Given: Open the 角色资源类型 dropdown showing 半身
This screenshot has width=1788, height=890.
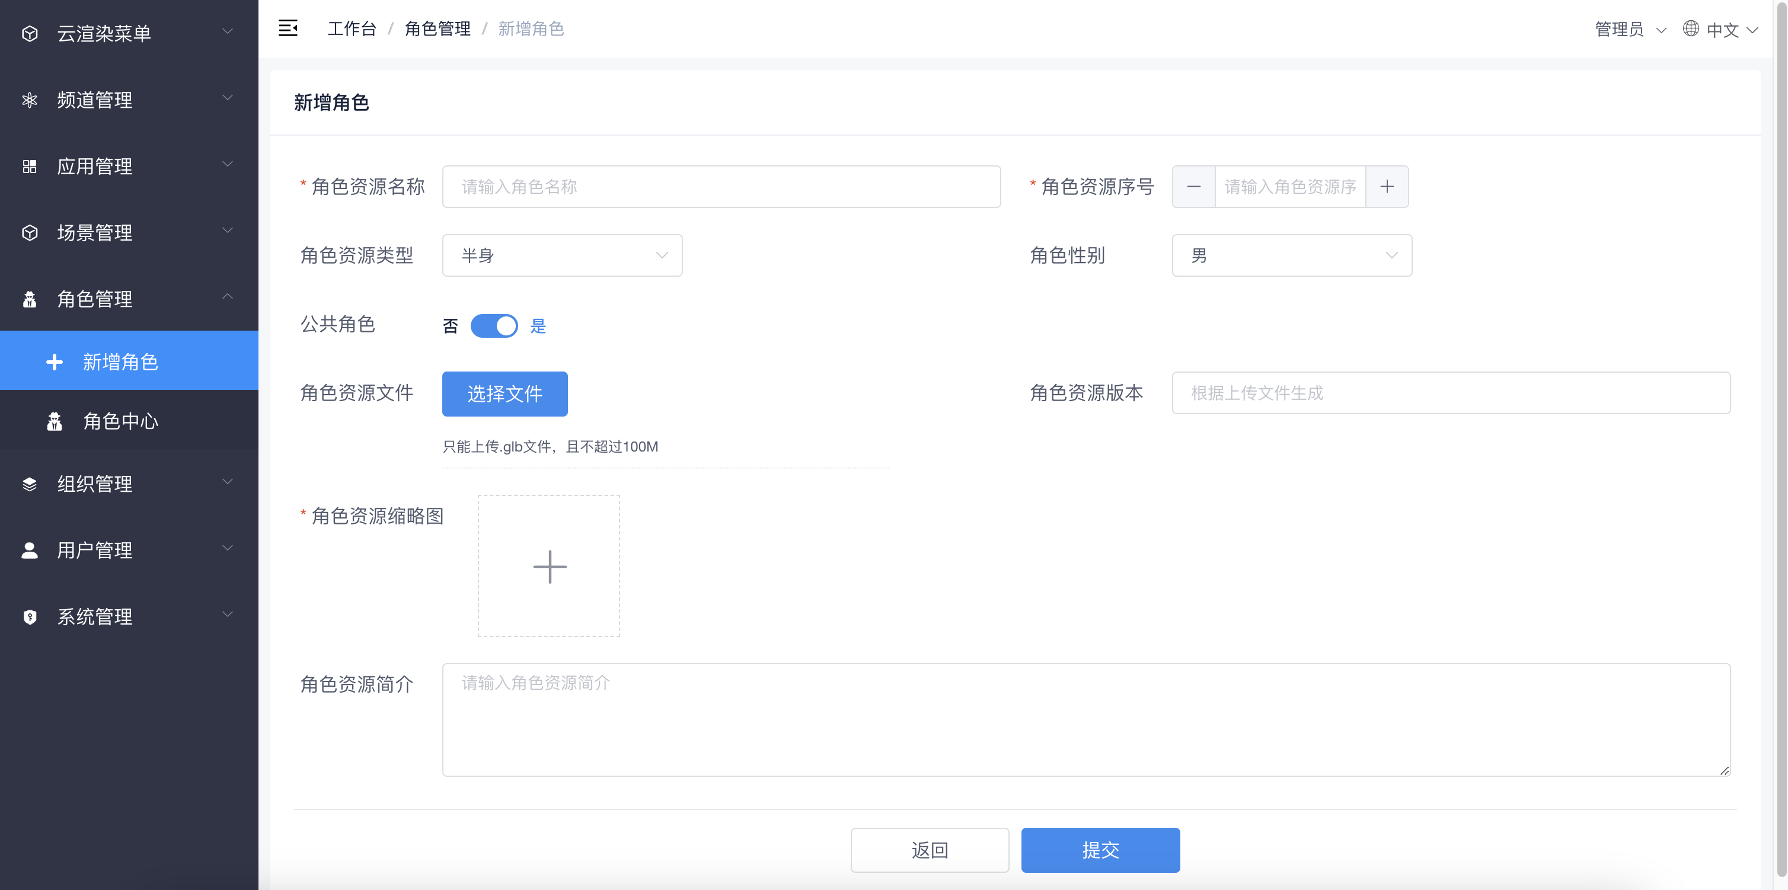Looking at the screenshot, I should click(x=562, y=255).
